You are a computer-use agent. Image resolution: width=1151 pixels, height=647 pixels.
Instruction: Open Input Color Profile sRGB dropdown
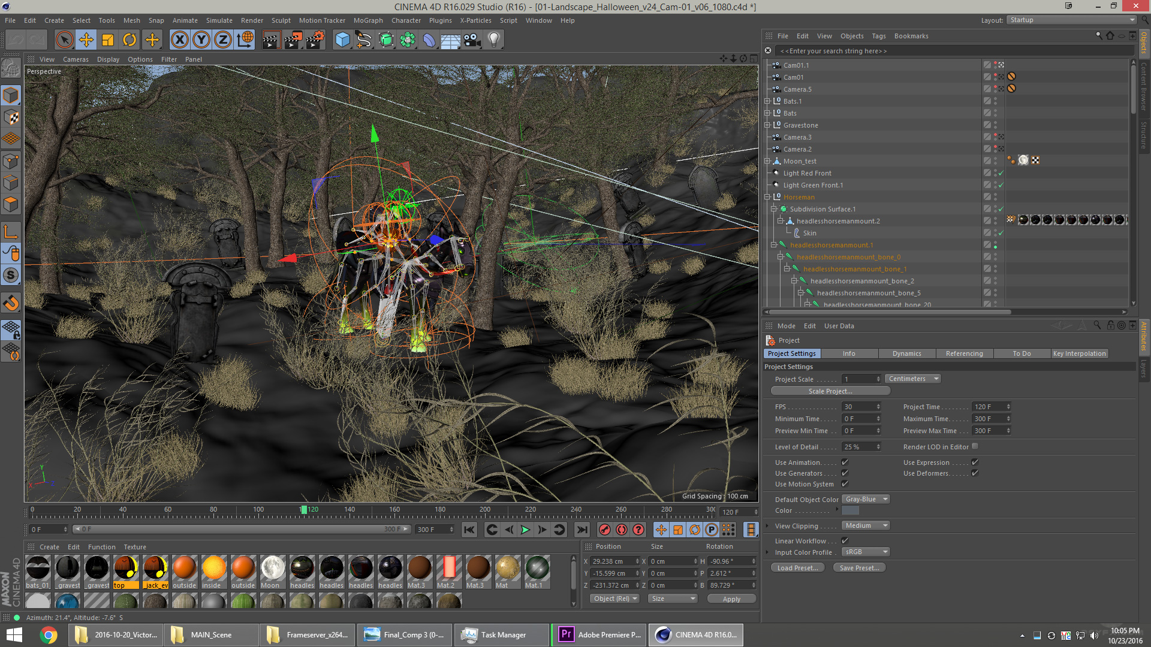[866, 552]
